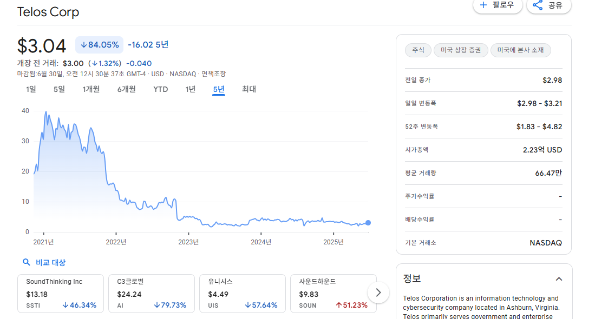Select the 1일 time range tab
The height and width of the screenshot is (319, 608).
coord(31,89)
